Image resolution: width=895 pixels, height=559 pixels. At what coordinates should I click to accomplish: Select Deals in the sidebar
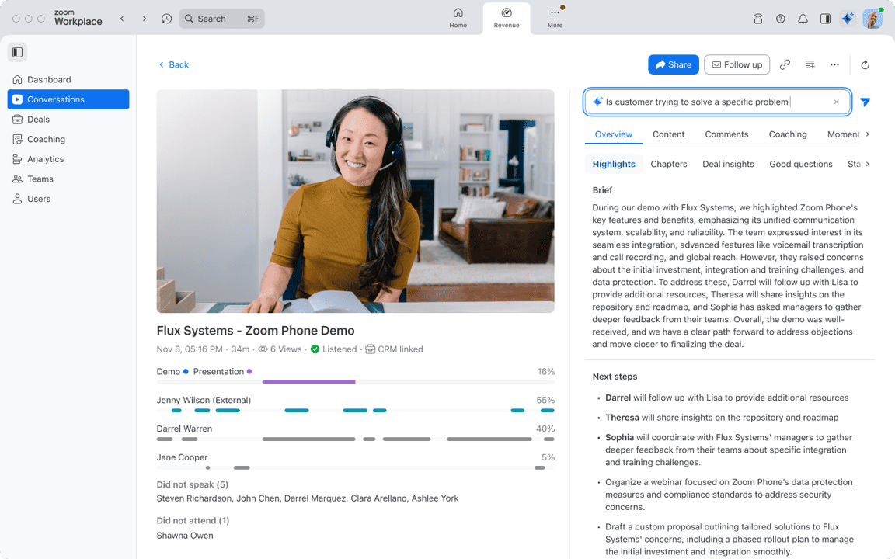coord(38,120)
